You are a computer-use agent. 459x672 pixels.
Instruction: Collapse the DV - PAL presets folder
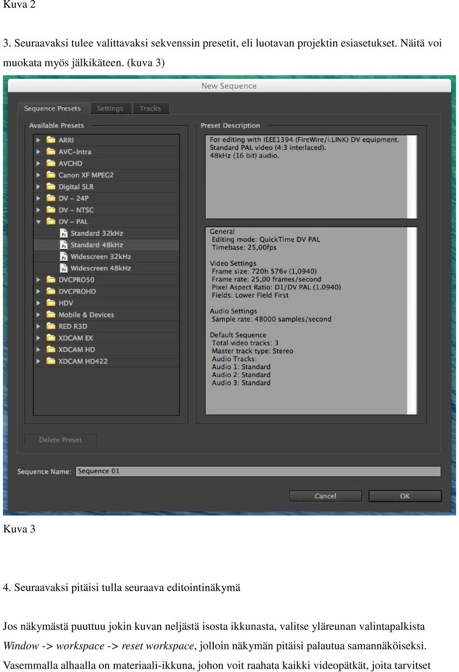pos(38,221)
